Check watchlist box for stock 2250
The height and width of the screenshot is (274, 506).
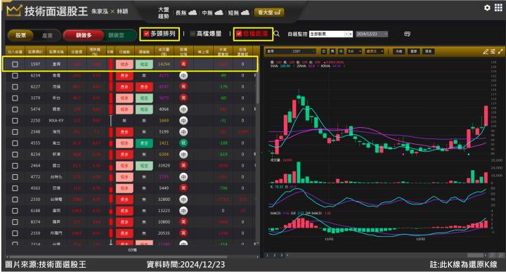pyautogui.click(x=15, y=120)
